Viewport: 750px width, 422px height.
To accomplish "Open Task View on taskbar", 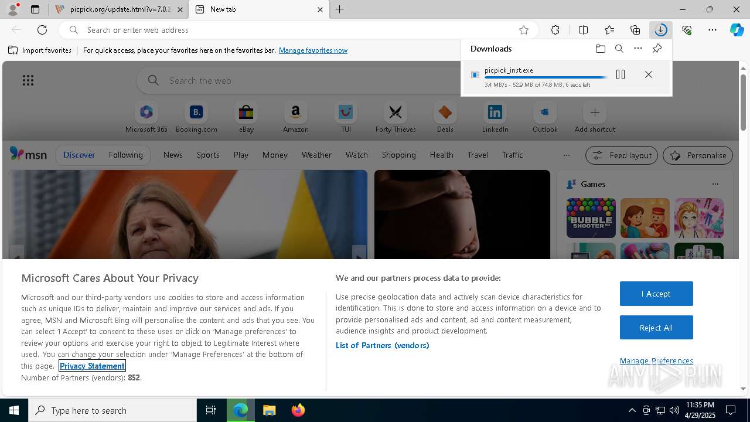I will 211,410.
